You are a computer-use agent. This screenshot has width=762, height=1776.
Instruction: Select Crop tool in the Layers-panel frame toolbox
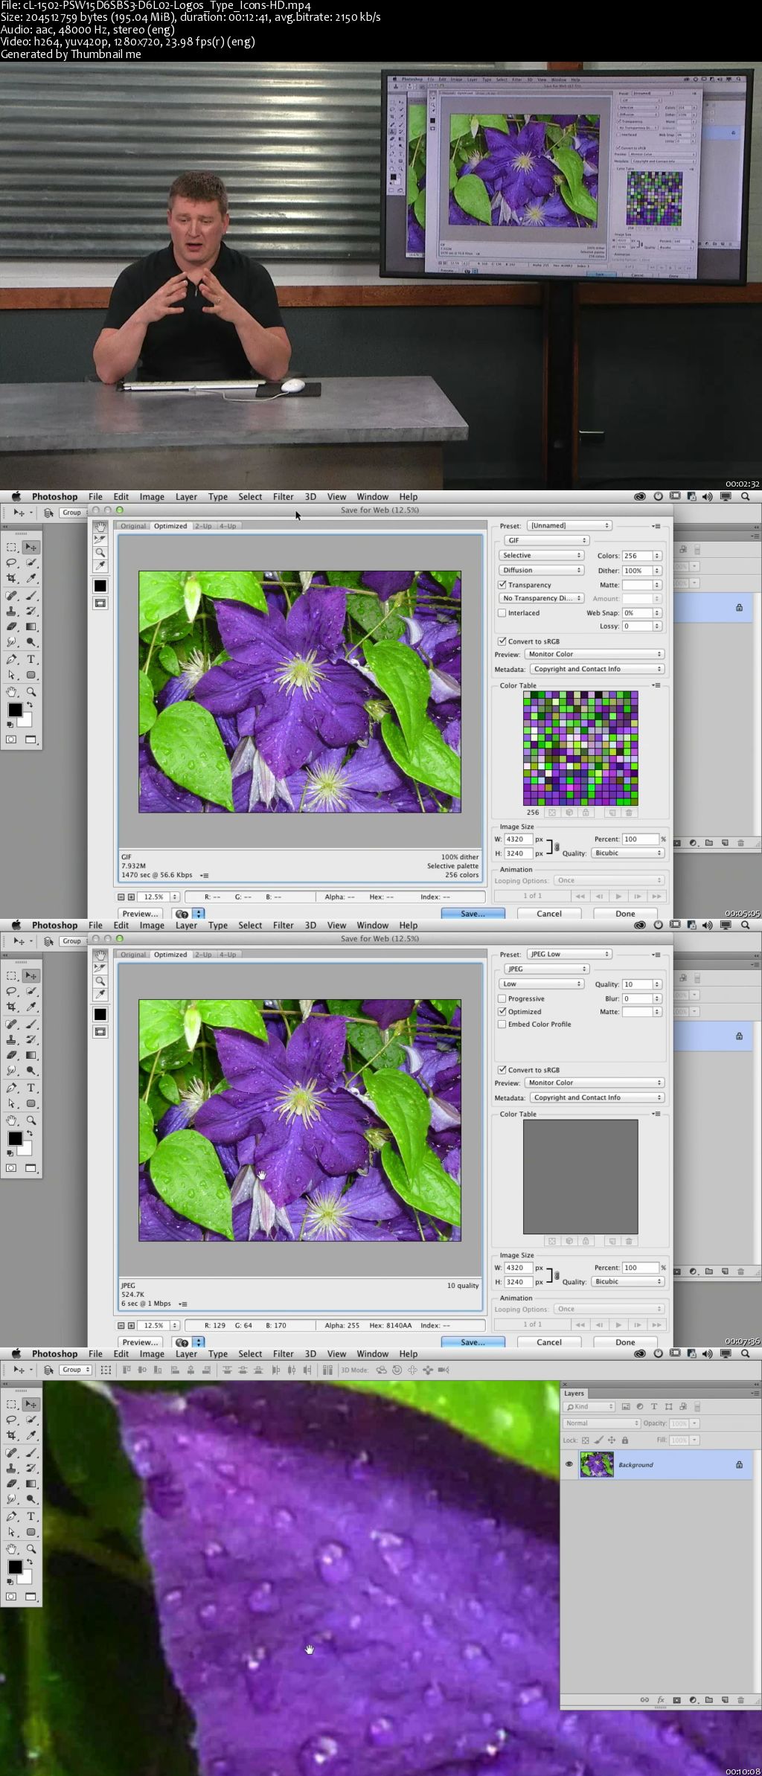click(x=11, y=1436)
